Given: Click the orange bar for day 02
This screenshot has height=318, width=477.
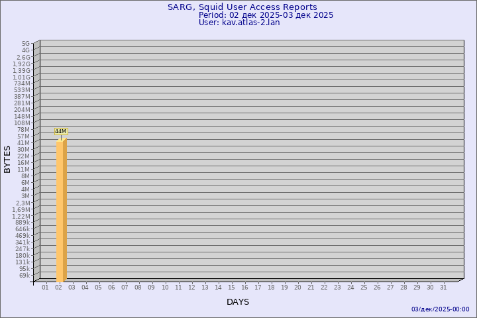Looking at the screenshot, I should (x=61, y=211).
